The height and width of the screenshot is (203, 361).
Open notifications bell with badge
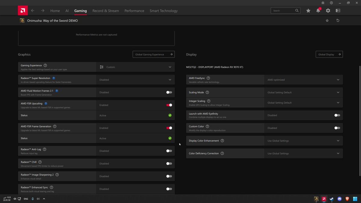point(318,11)
